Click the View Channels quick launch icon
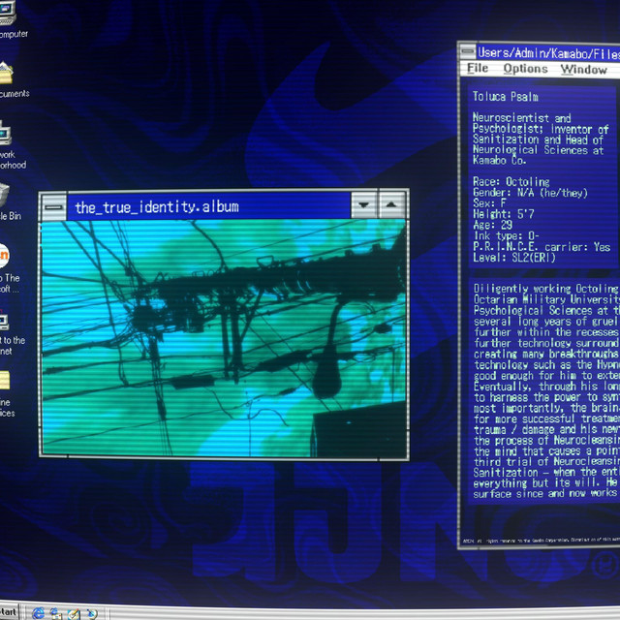This screenshot has width=620, height=620. tap(92, 613)
